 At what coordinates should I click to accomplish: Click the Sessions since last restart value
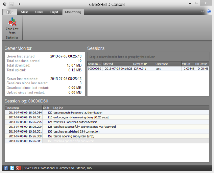click(x=81, y=83)
